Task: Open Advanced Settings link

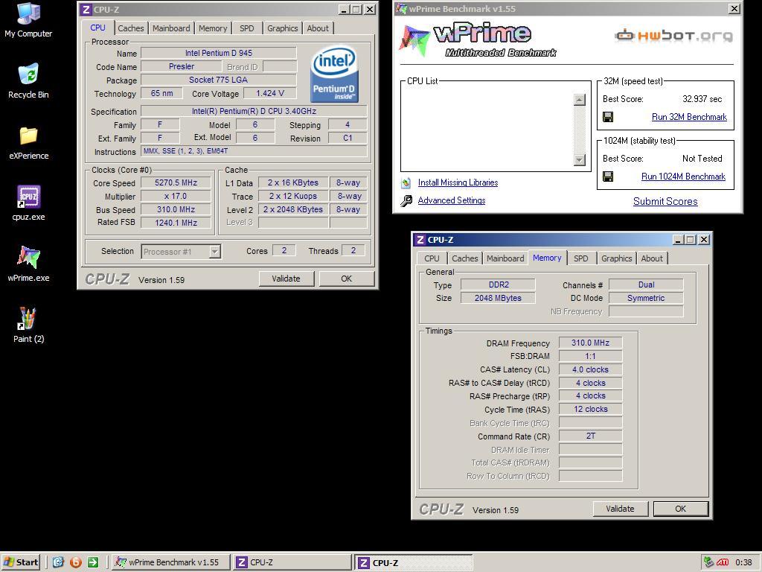Action: (452, 200)
